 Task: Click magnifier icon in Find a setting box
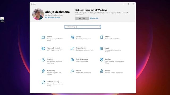coord(99,27)
